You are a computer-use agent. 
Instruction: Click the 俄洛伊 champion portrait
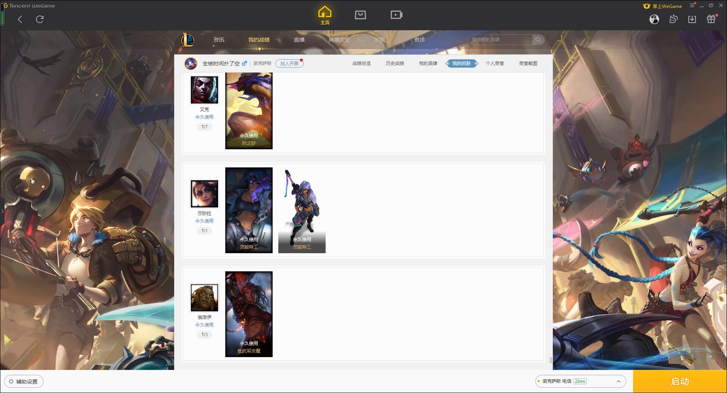pos(204,298)
